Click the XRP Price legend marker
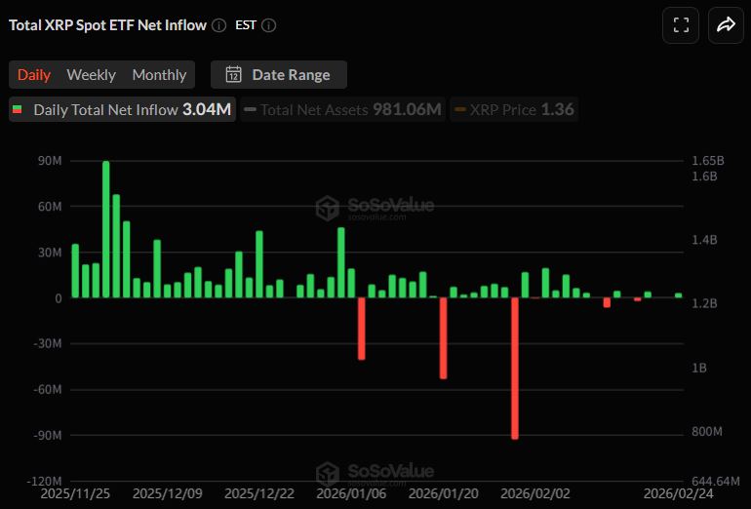 tap(460, 109)
